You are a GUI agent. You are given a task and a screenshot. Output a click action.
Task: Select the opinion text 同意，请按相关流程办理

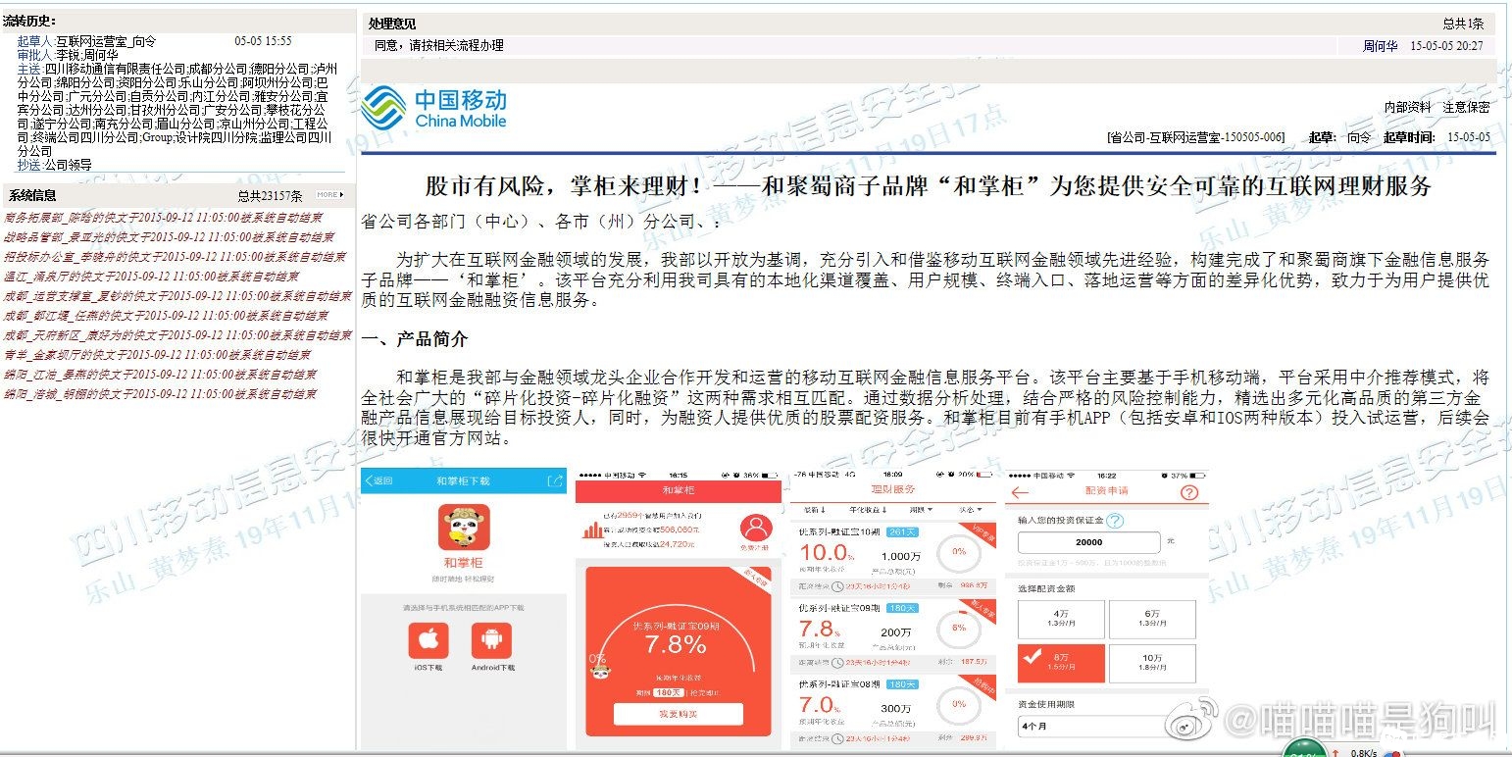click(x=439, y=46)
